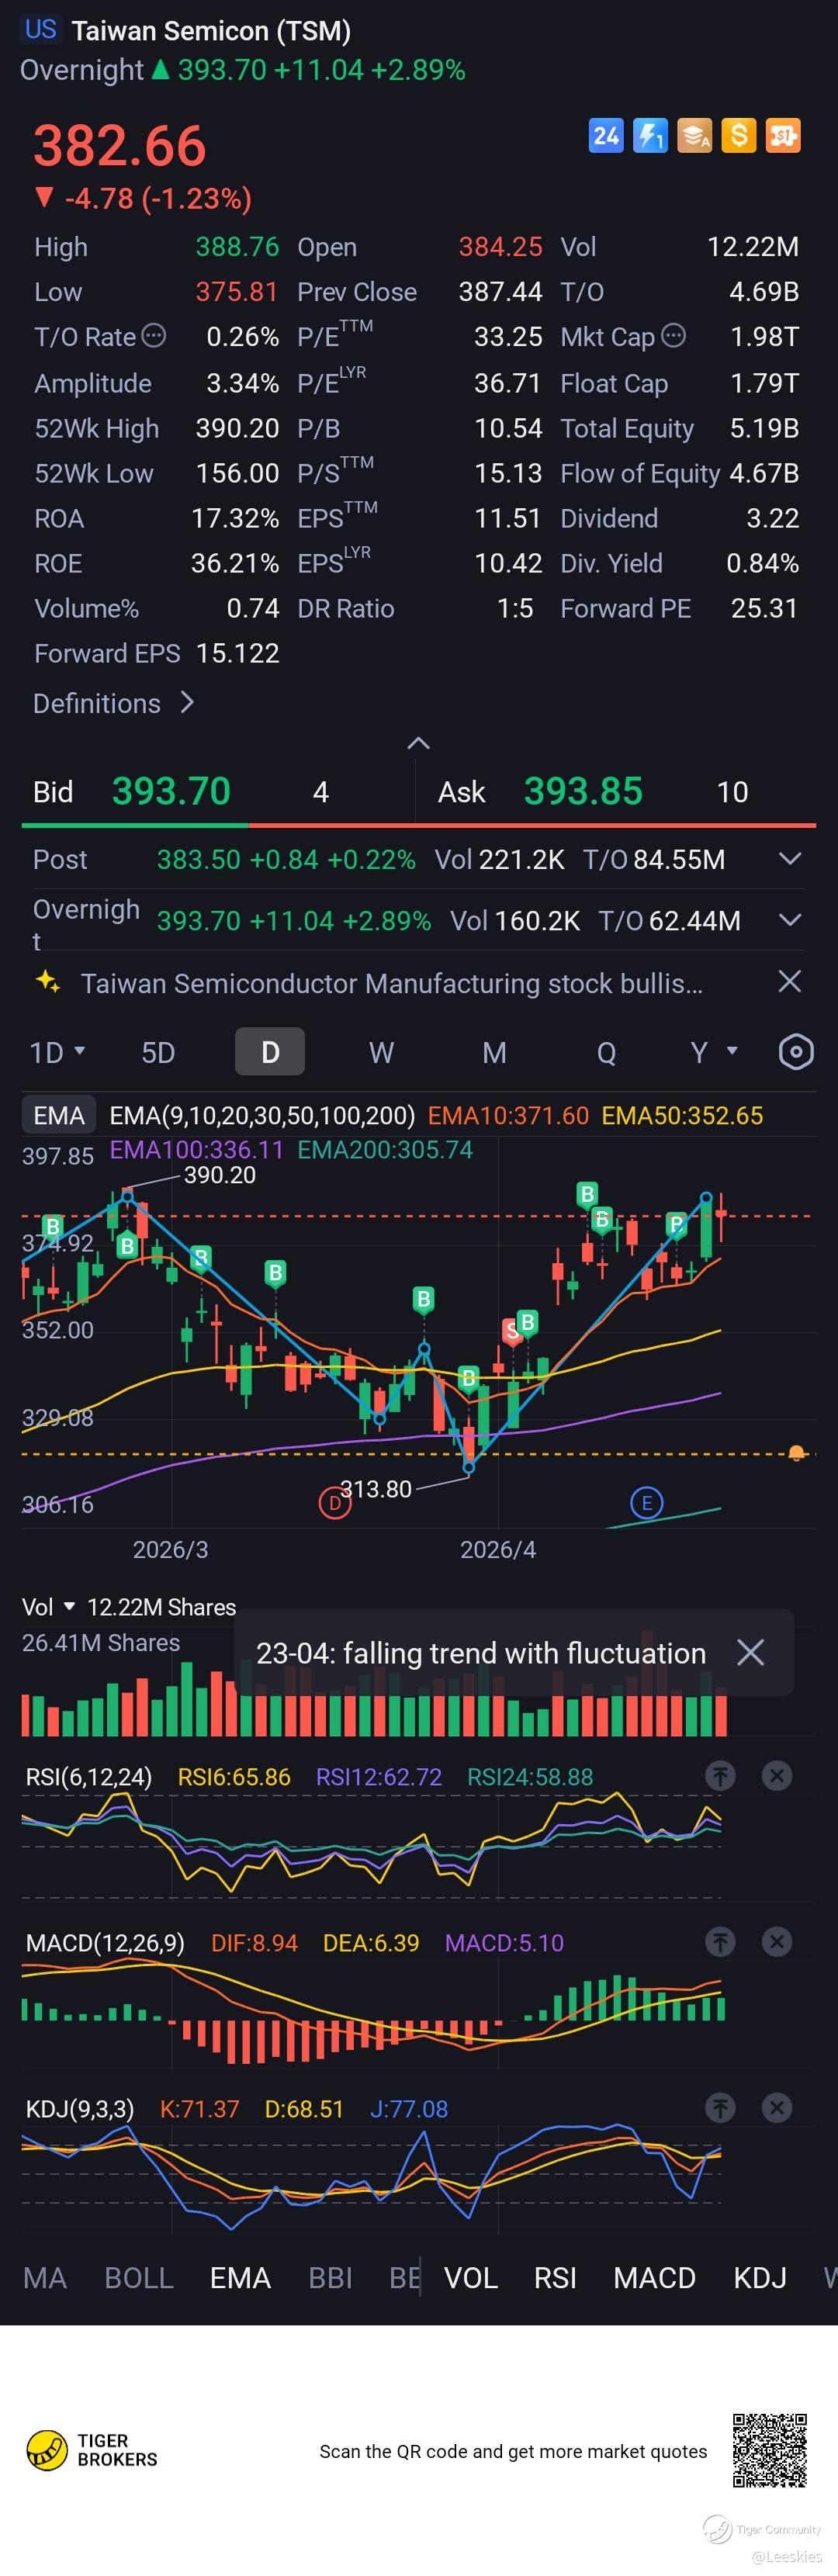Read the Taiwan Semiconductor bullish news headline
The height and width of the screenshot is (2576, 838).
[391, 983]
